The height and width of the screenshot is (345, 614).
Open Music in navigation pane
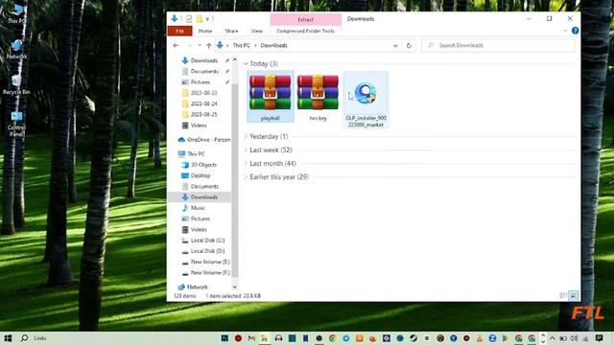pyautogui.click(x=194, y=208)
